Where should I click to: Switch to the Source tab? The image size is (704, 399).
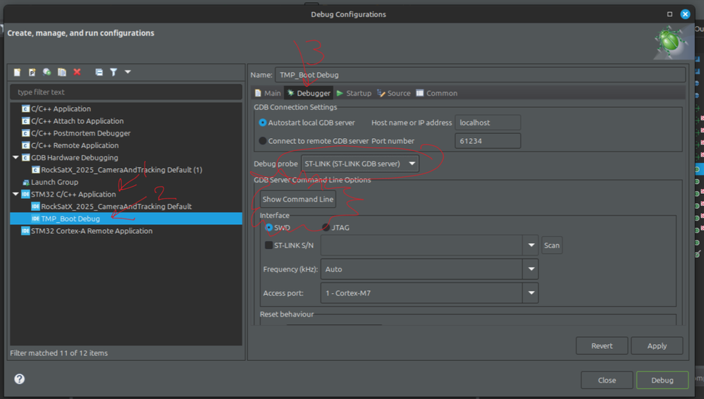(x=394, y=93)
